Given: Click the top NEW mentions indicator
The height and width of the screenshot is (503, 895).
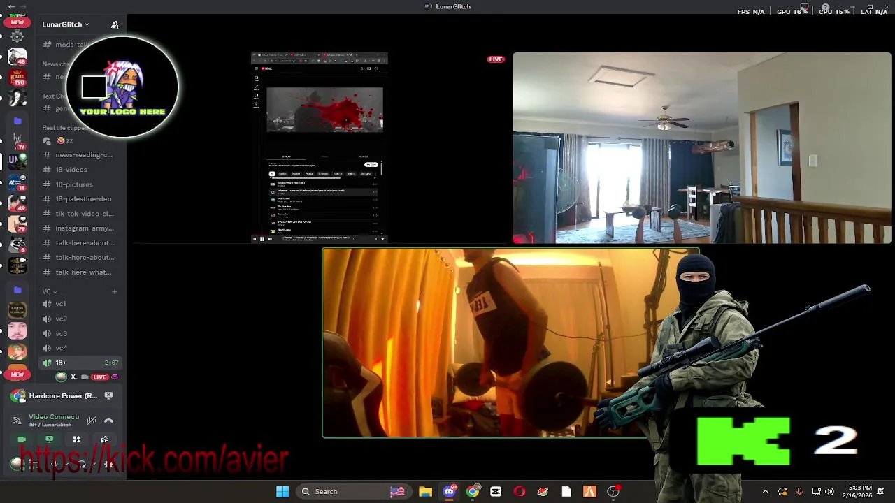Looking at the screenshot, I should (17, 22).
